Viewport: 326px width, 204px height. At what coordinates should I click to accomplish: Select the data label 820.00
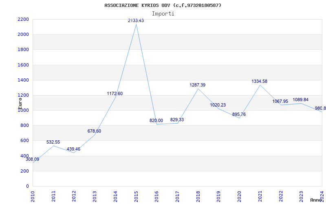coord(156,120)
